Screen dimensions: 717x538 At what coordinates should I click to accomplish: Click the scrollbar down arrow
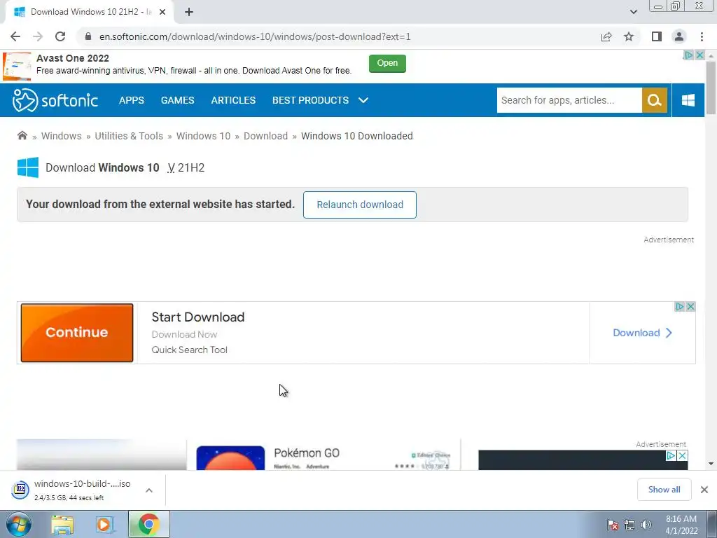click(x=711, y=464)
